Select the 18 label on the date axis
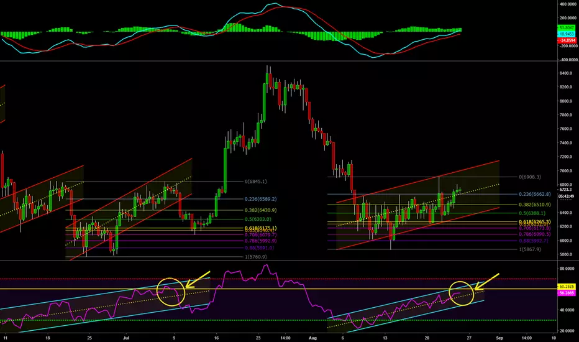579x342 pixels. [48, 338]
